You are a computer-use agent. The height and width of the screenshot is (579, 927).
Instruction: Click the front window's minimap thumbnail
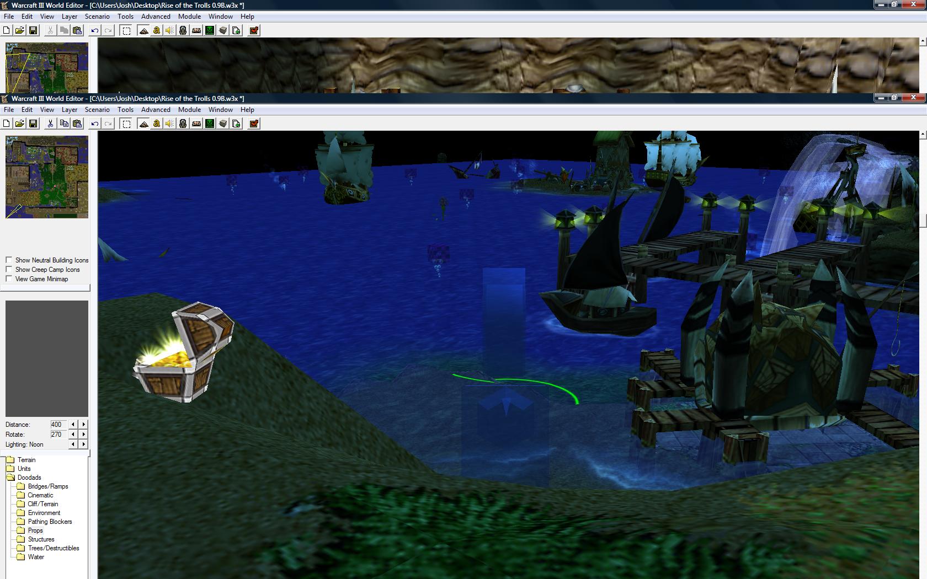tap(47, 177)
